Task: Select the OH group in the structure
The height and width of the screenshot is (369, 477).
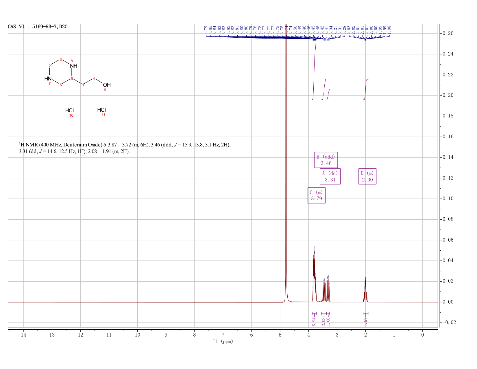Action: [x=107, y=85]
